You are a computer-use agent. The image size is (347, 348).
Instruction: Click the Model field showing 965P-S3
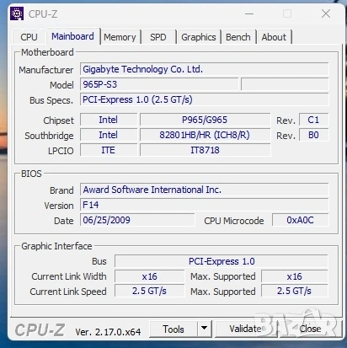[159, 84]
